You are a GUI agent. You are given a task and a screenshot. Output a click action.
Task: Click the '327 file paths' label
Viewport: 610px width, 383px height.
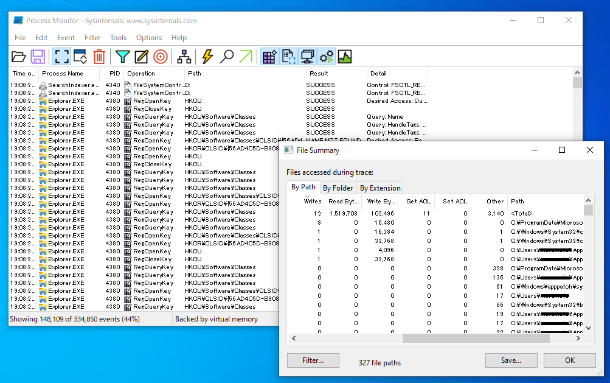(380, 363)
